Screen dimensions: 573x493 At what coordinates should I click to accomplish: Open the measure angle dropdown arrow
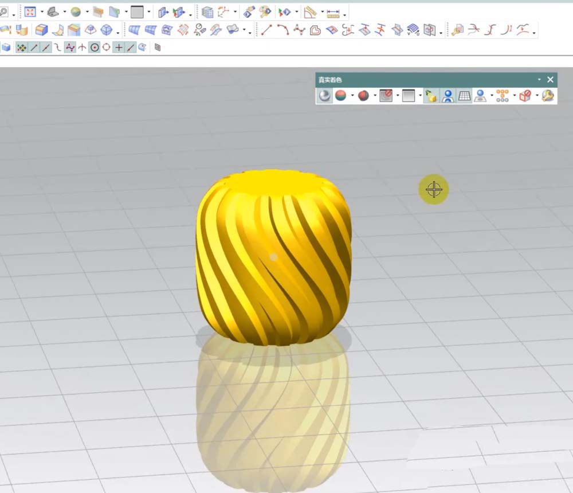322,12
